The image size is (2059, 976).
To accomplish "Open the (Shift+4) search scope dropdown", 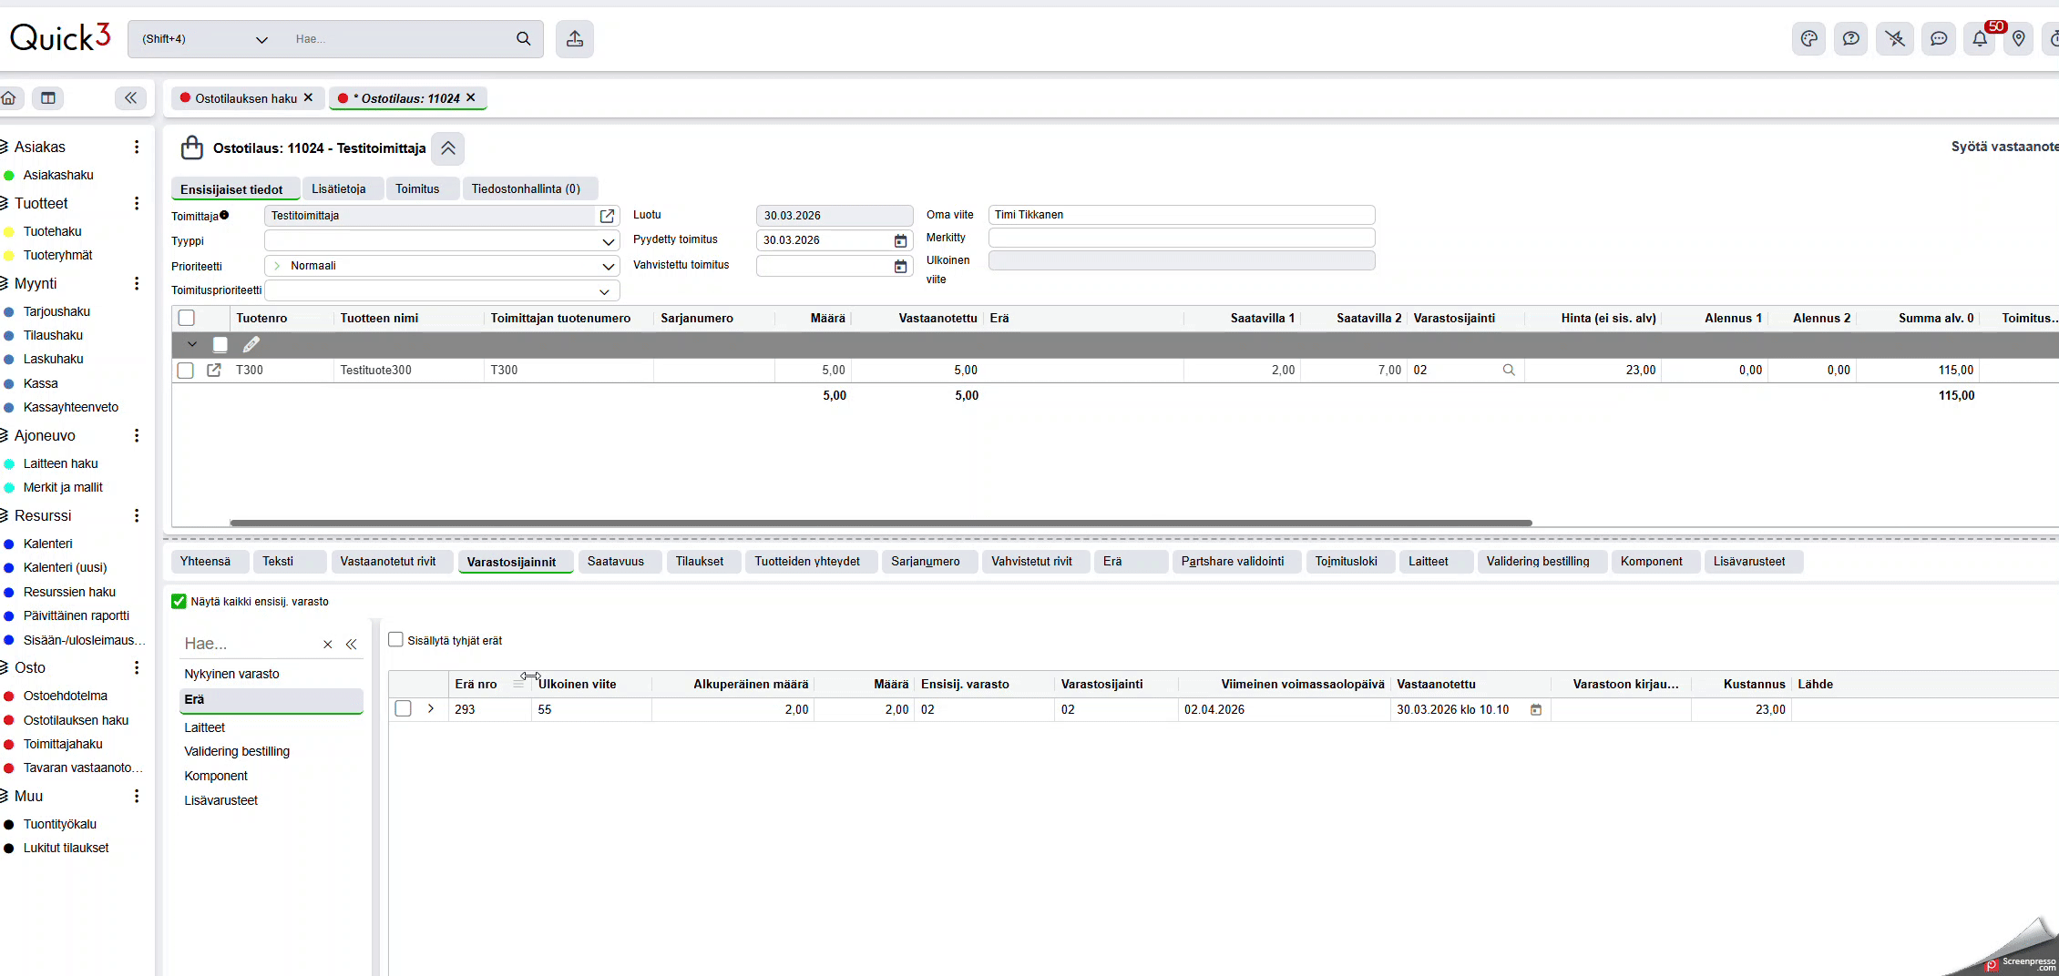I will pos(205,39).
